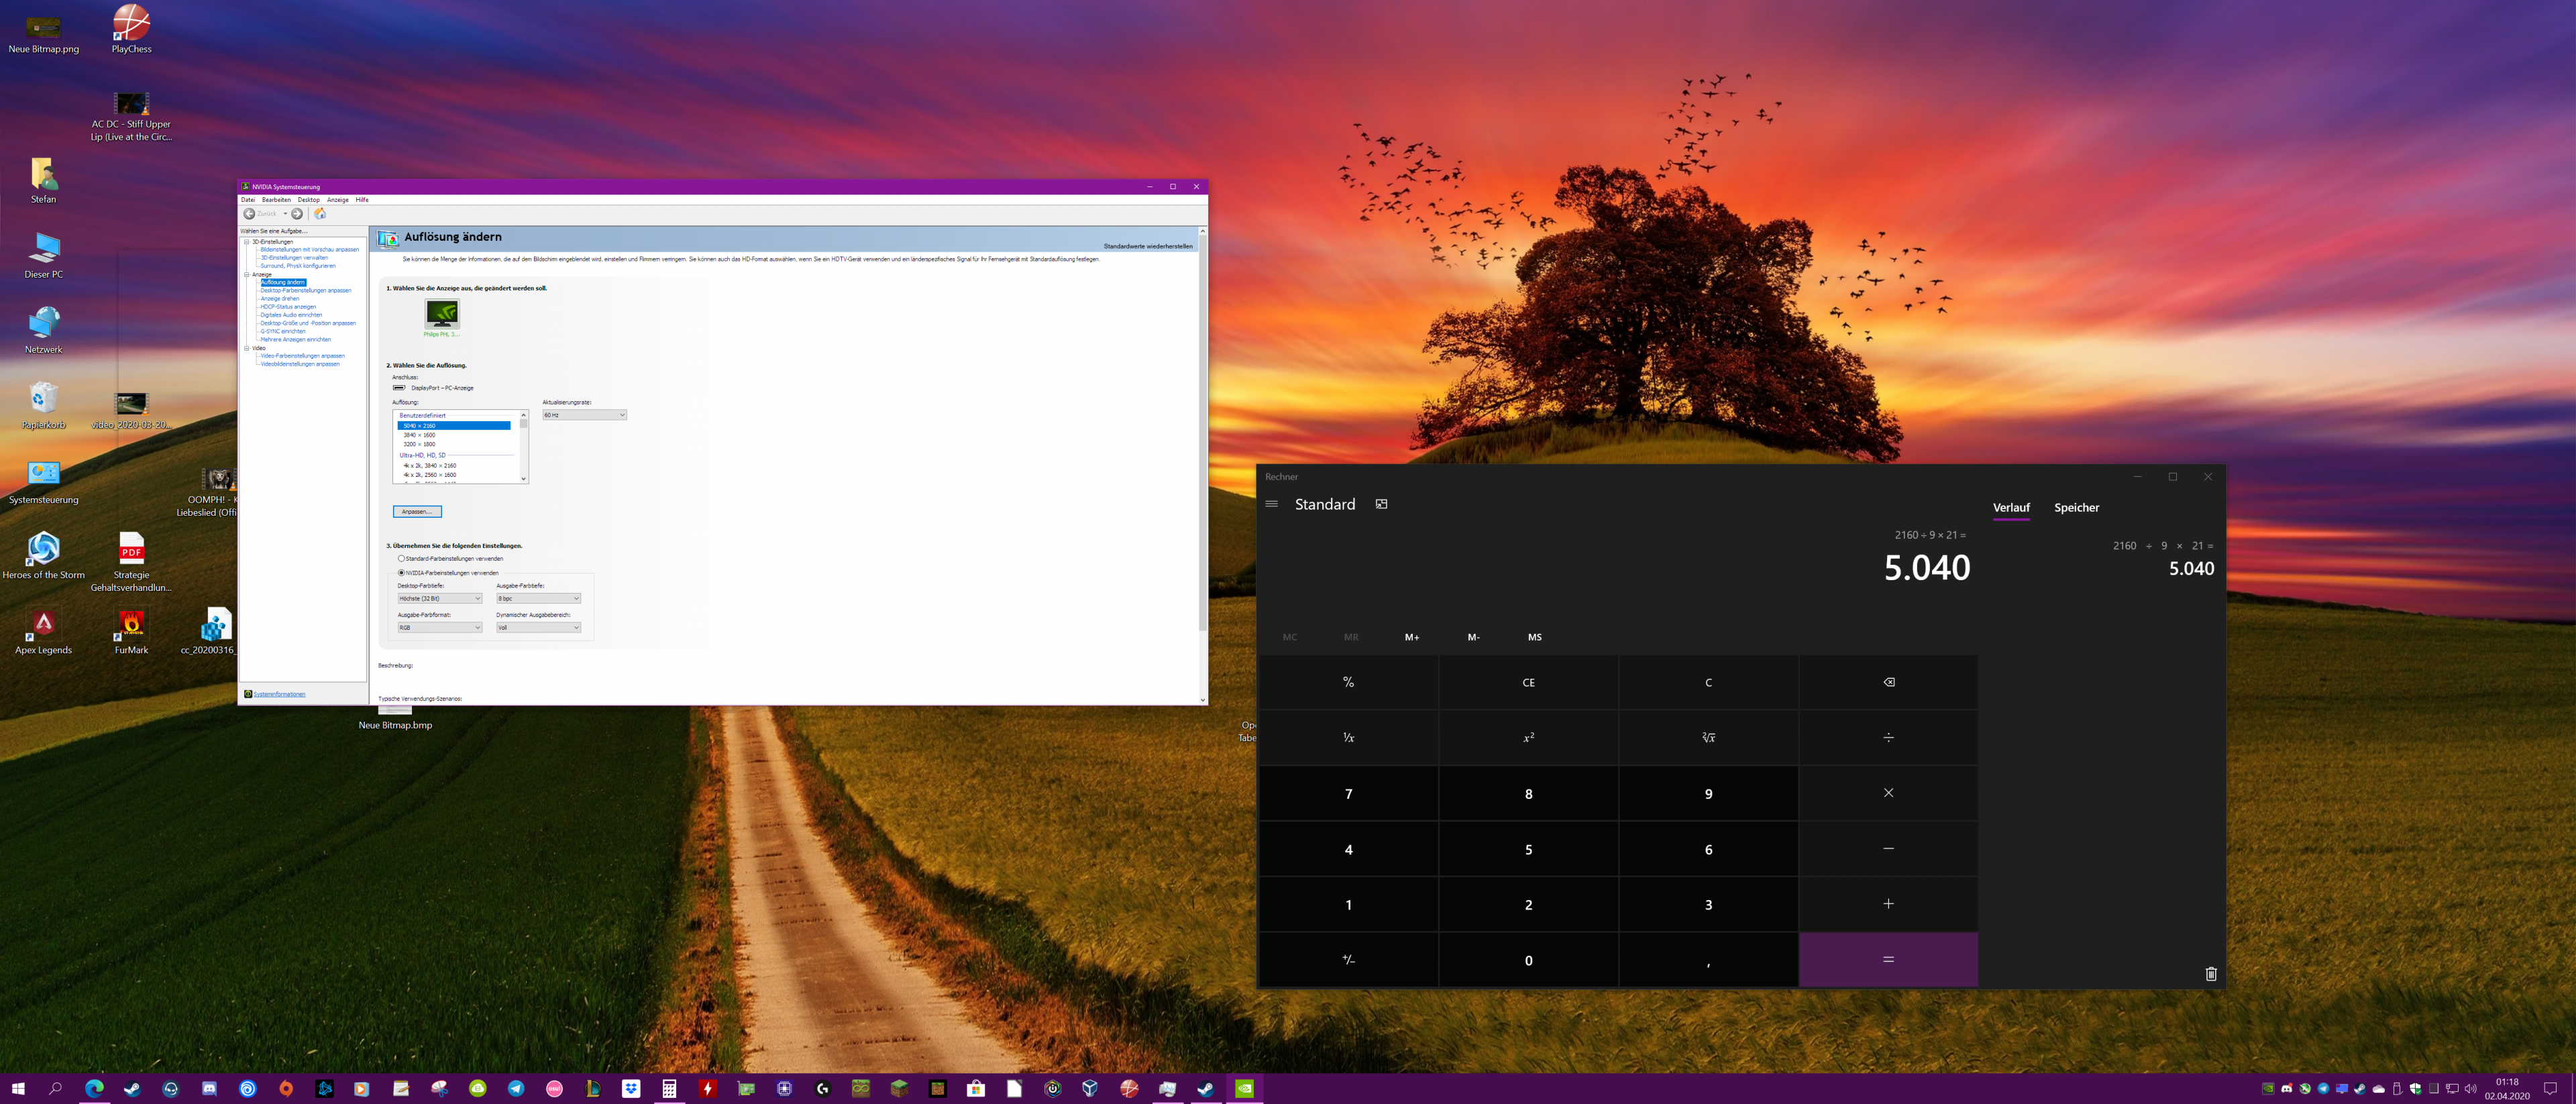
Task: Click the keep-on-top icon beside Standard
Action: (1381, 504)
